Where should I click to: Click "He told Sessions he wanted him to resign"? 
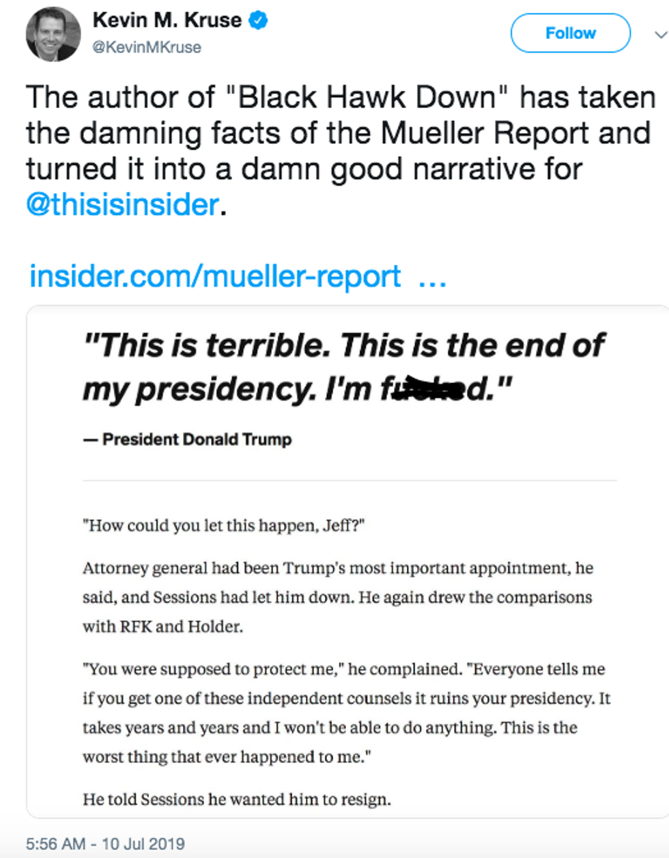pyautogui.click(x=237, y=799)
